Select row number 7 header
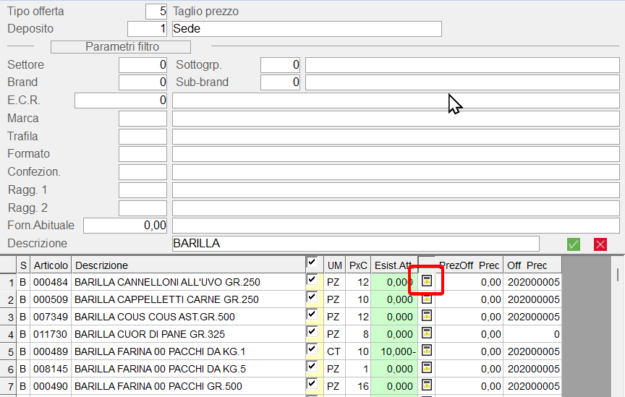This screenshot has width=625, height=397. point(8,387)
